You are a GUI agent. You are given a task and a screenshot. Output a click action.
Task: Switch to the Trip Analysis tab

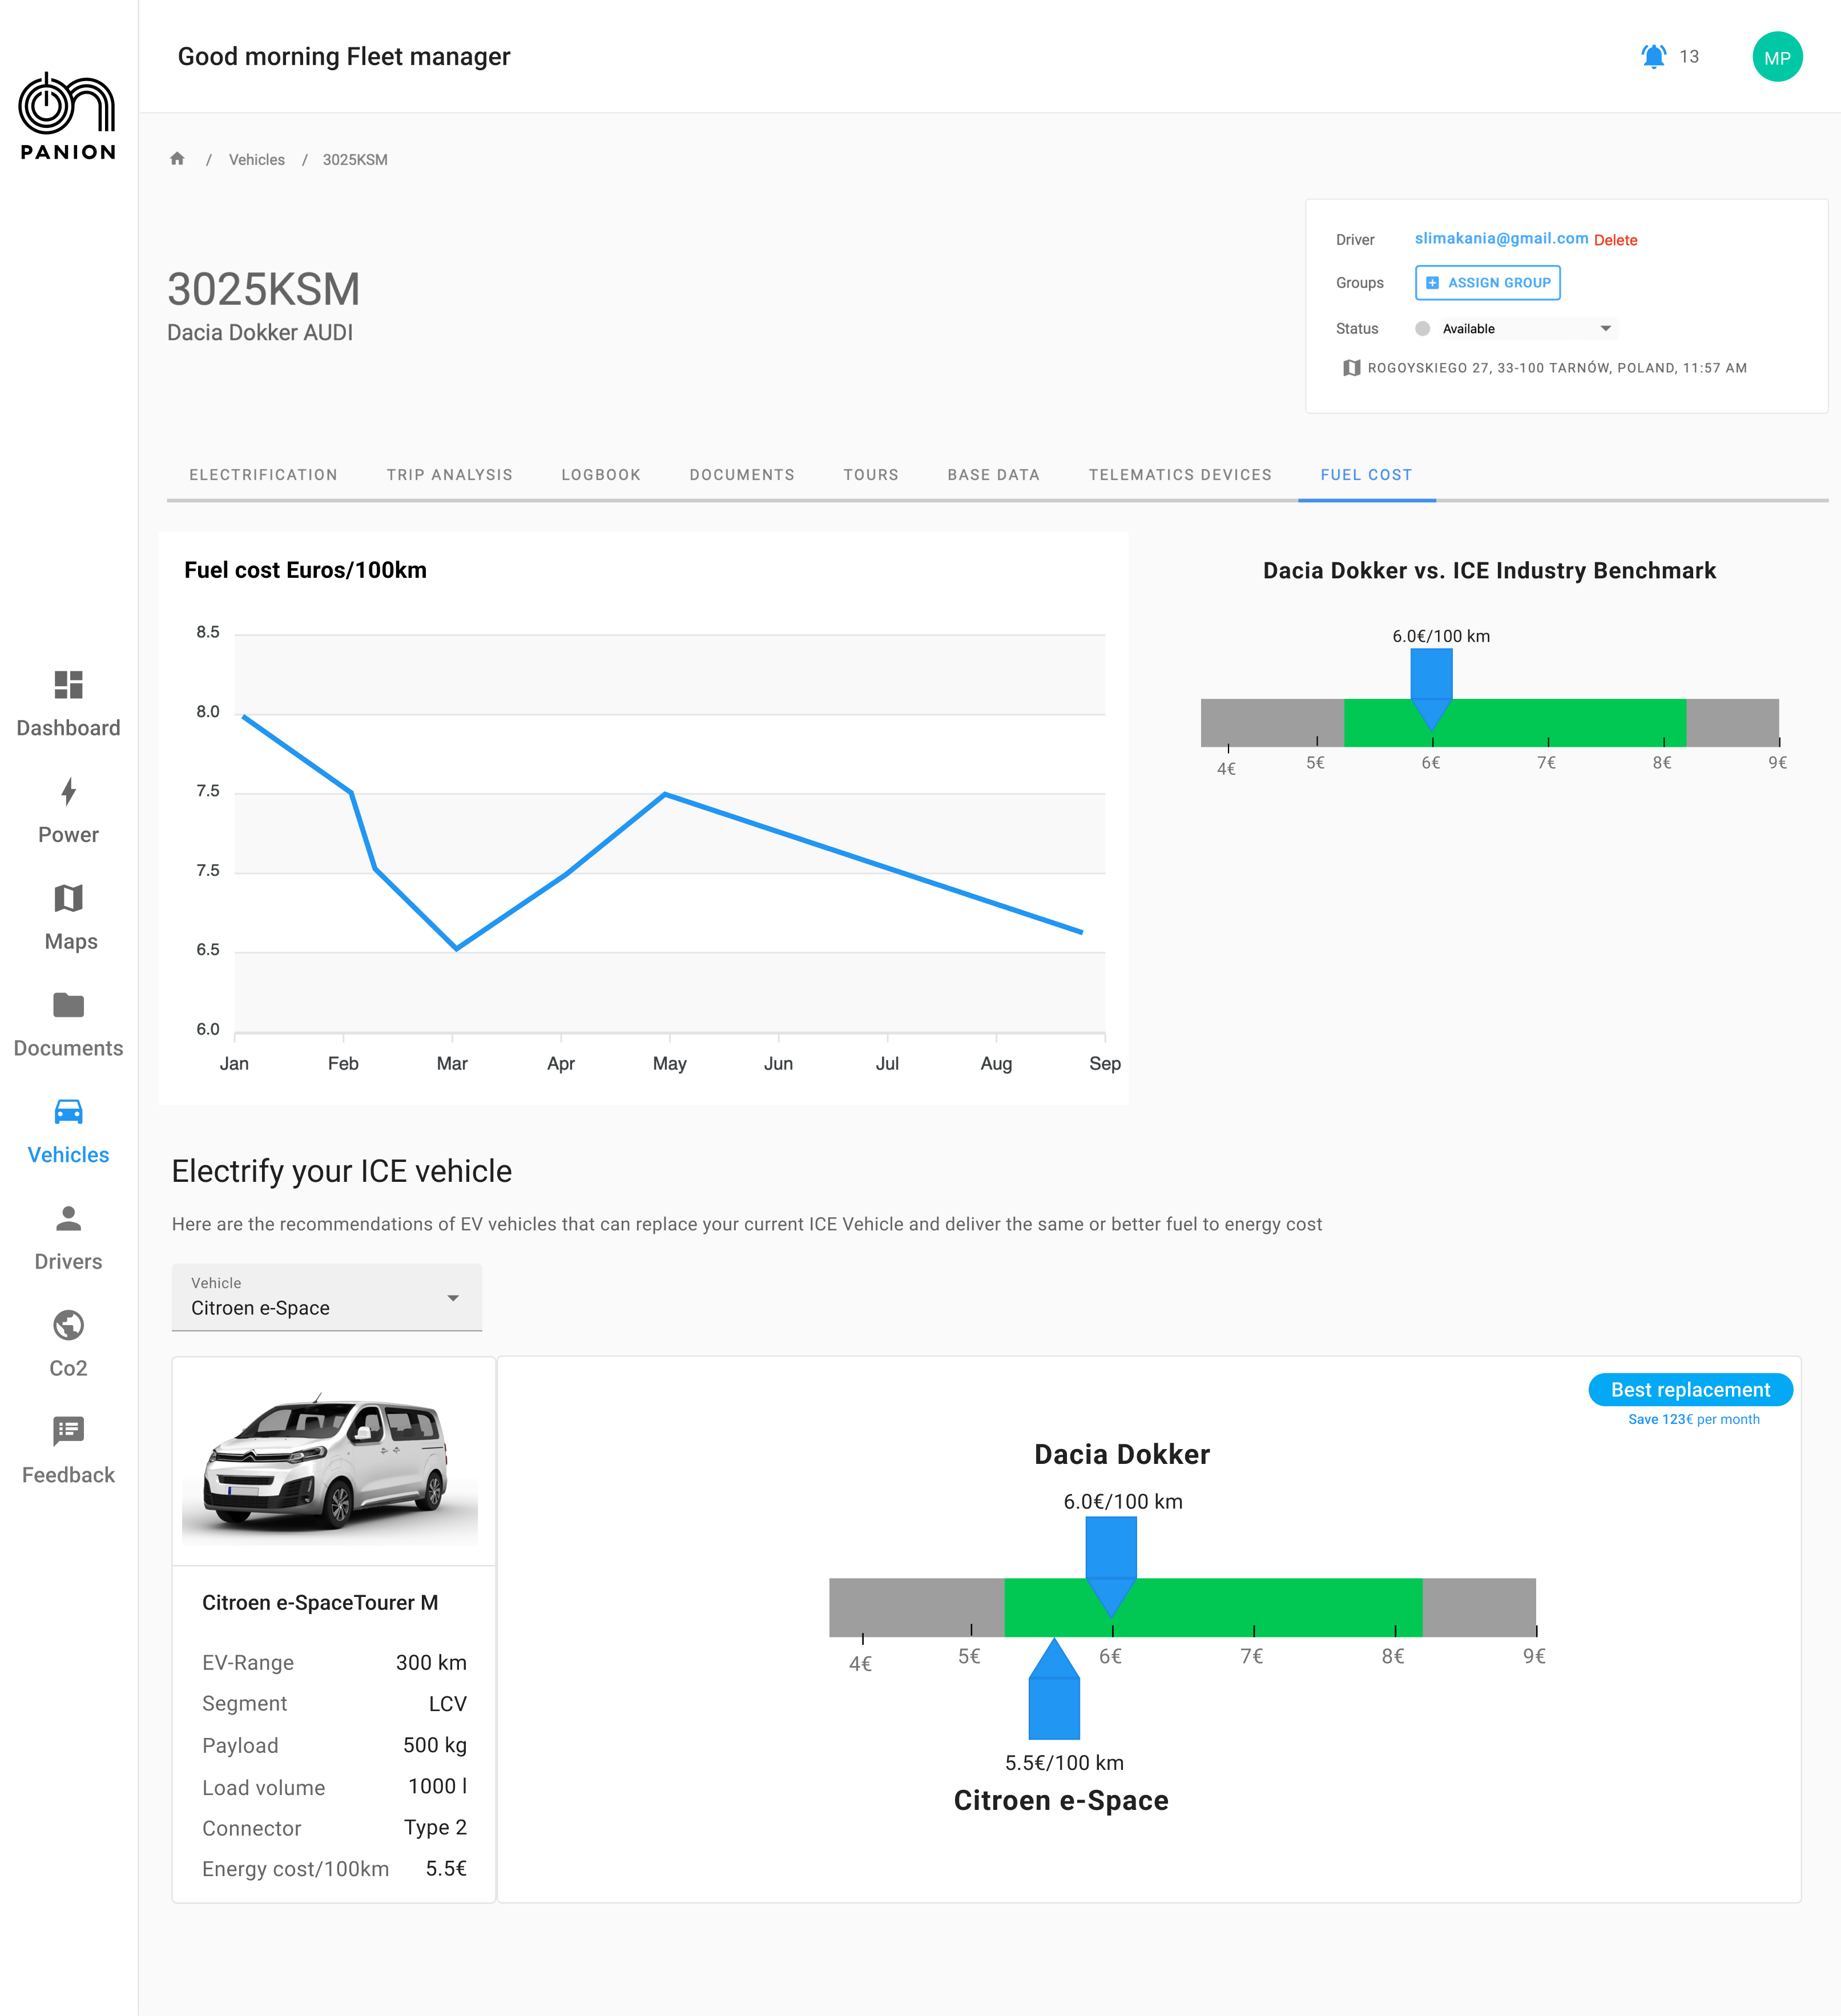[x=450, y=475]
